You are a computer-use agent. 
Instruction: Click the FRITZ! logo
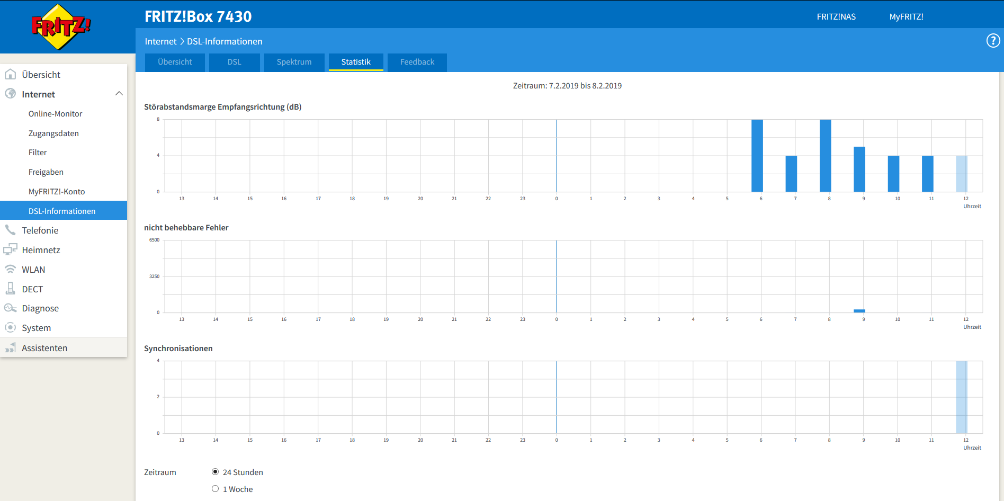coord(61,27)
